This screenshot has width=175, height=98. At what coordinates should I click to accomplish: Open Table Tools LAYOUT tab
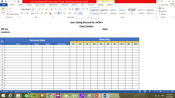tap(110, 5)
